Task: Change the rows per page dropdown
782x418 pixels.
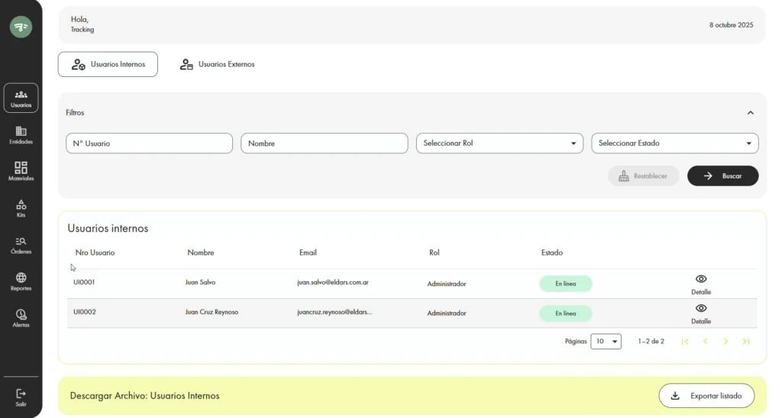Action: [x=606, y=341]
